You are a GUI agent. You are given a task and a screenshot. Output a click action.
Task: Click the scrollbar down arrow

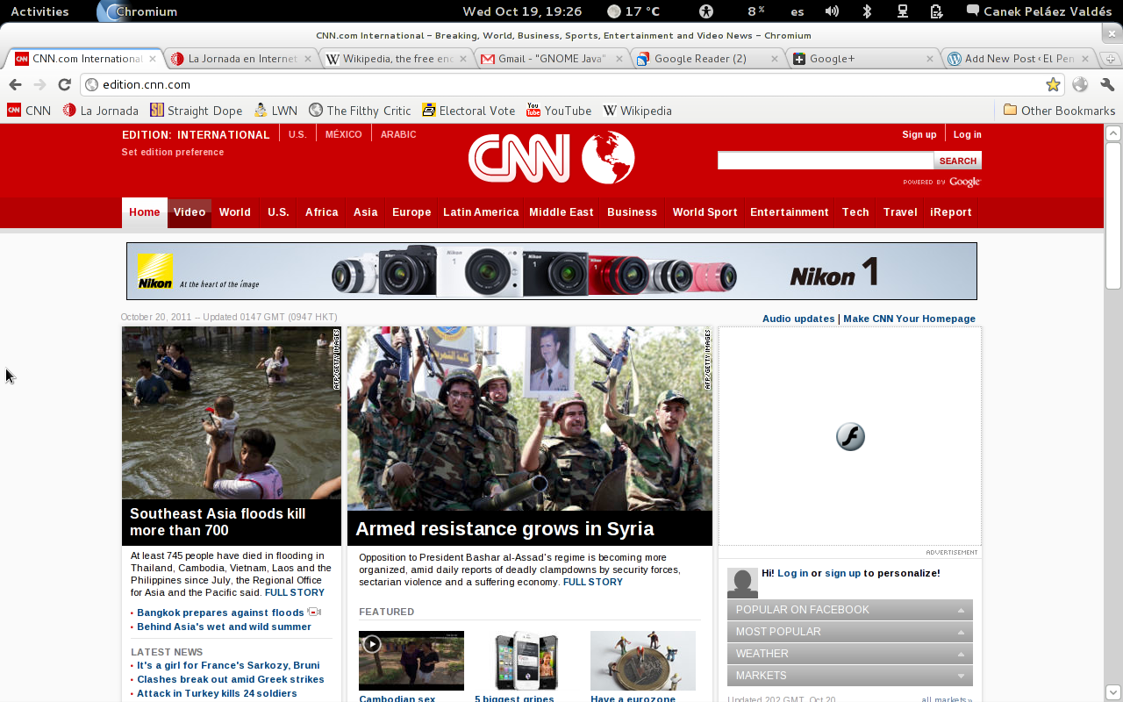[1113, 692]
